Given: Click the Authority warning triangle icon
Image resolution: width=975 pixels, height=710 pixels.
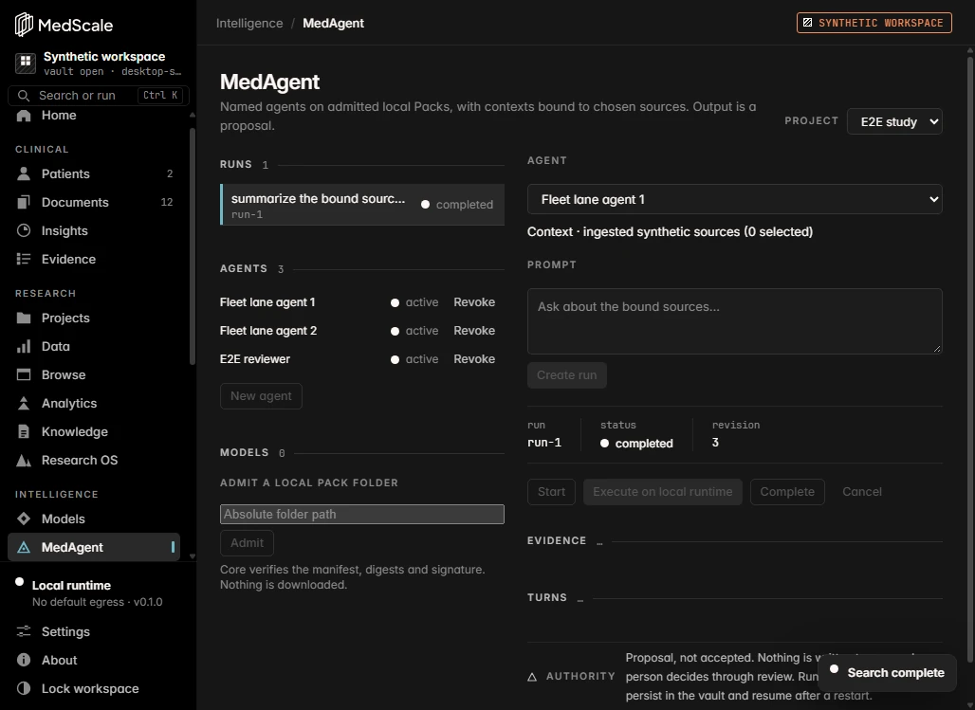Looking at the screenshot, I should (532, 677).
